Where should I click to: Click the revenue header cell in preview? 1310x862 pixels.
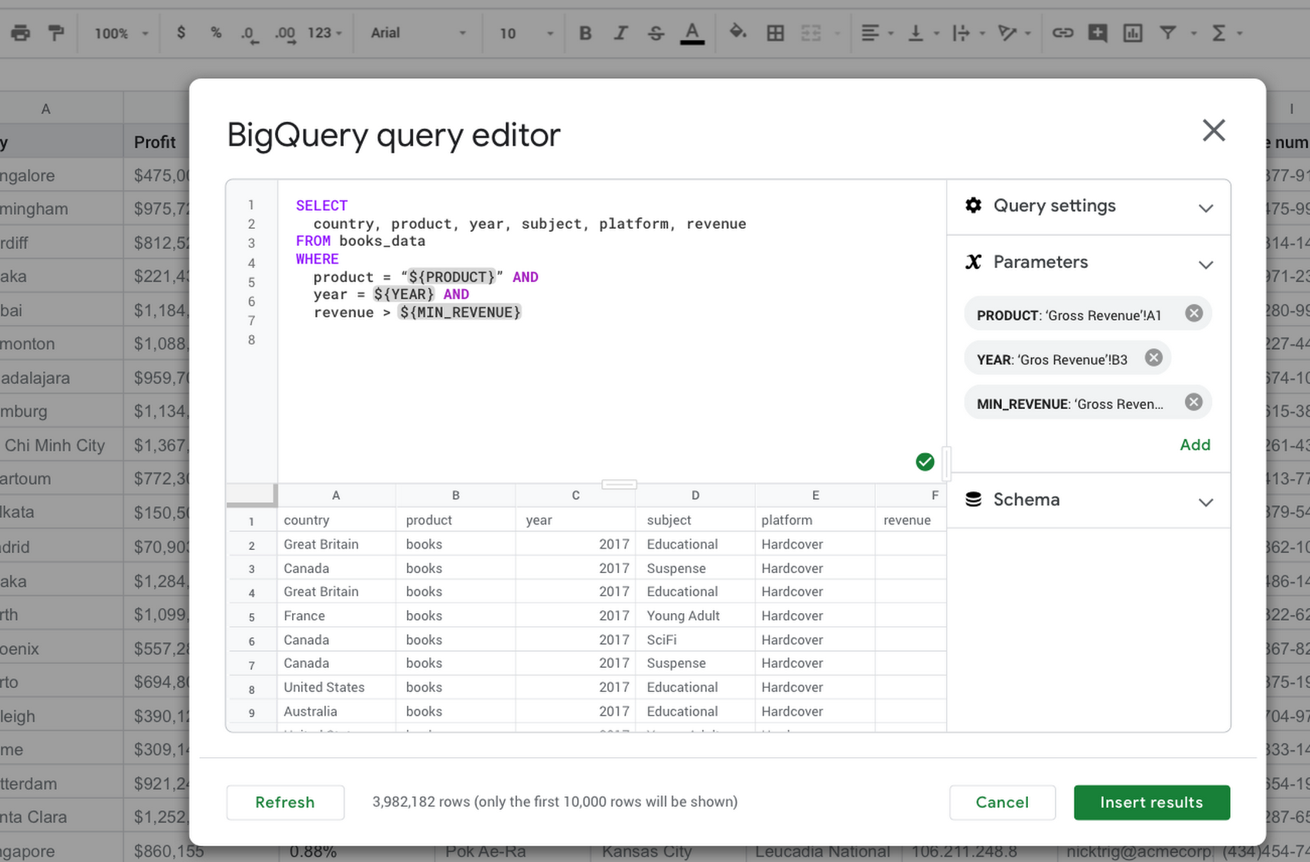click(910, 520)
